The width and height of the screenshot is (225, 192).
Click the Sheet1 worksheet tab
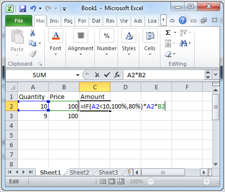[51, 172]
